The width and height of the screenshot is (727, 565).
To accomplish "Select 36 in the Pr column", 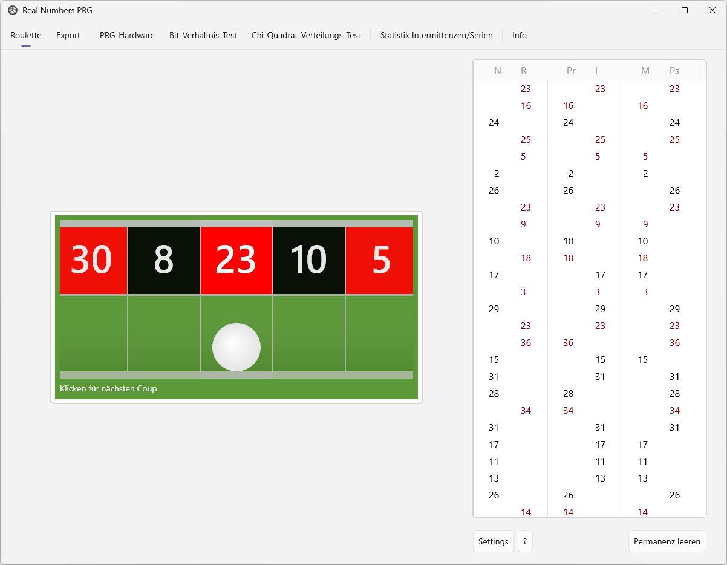I will (569, 342).
